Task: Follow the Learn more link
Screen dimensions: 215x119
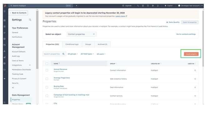Action: (x=120, y=16)
